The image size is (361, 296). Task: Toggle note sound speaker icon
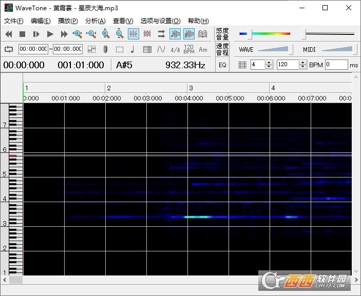pos(175,34)
